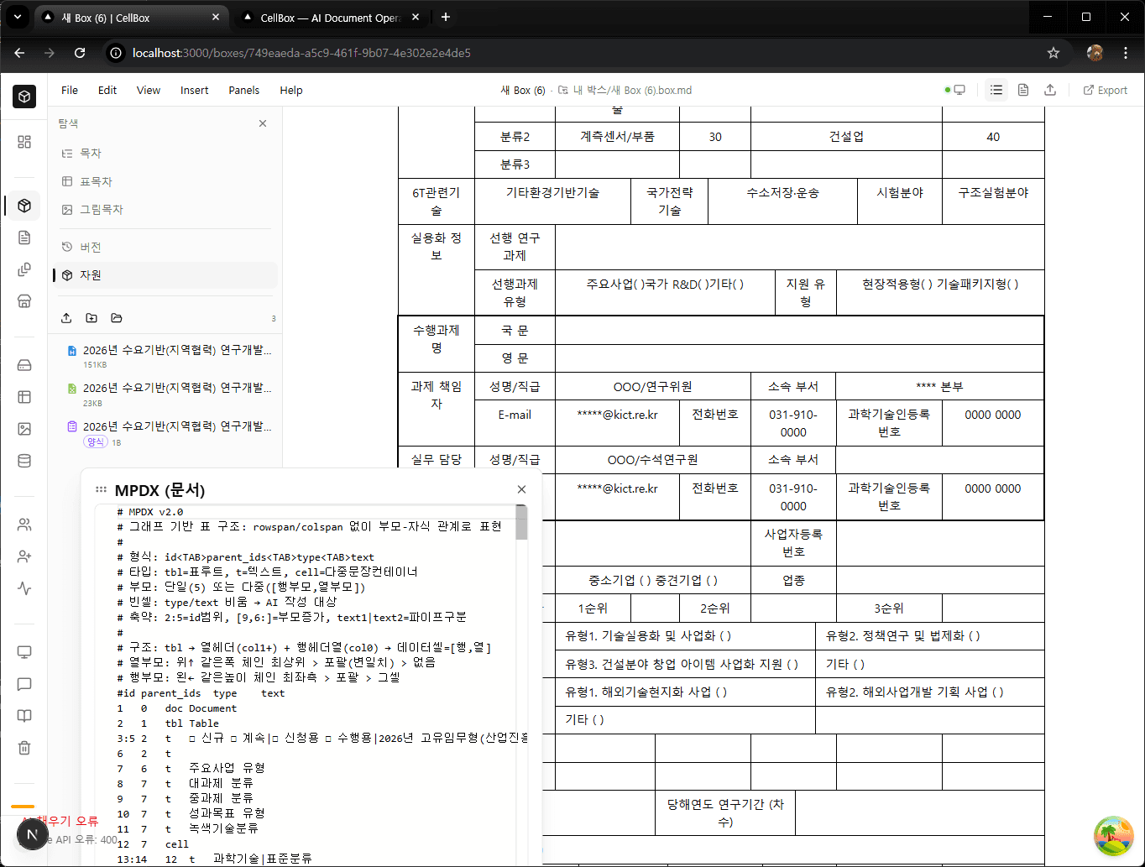This screenshot has width=1145, height=867.
Task: Select the image panel icon in sidebar
Action: [x=24, y=428]
